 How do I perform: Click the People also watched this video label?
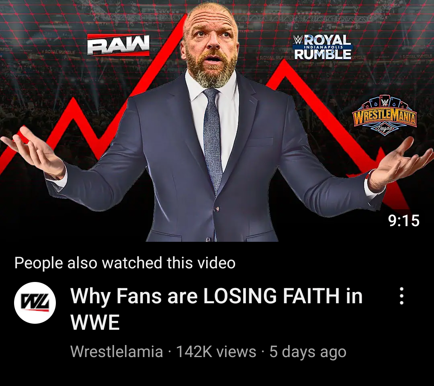coord(125,263)
